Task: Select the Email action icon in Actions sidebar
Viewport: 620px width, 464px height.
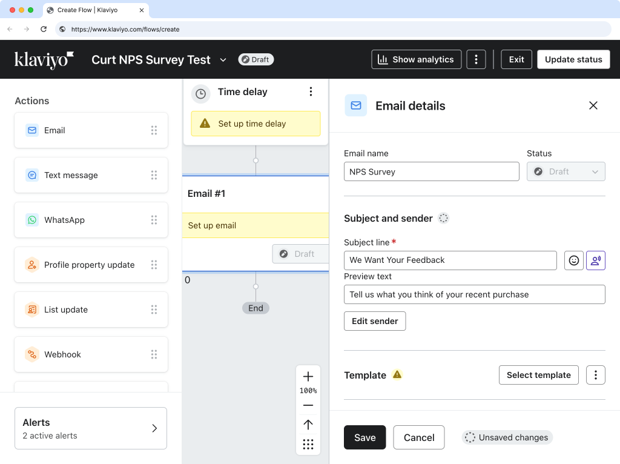Action: pos(31,130)
